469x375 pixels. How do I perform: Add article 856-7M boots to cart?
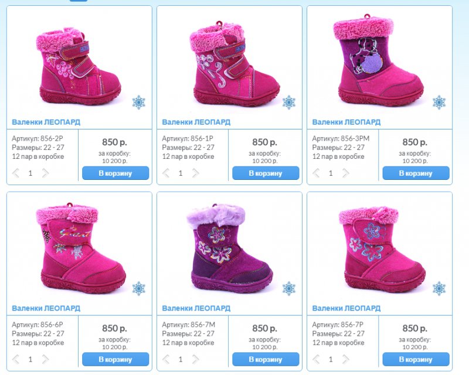266,359
